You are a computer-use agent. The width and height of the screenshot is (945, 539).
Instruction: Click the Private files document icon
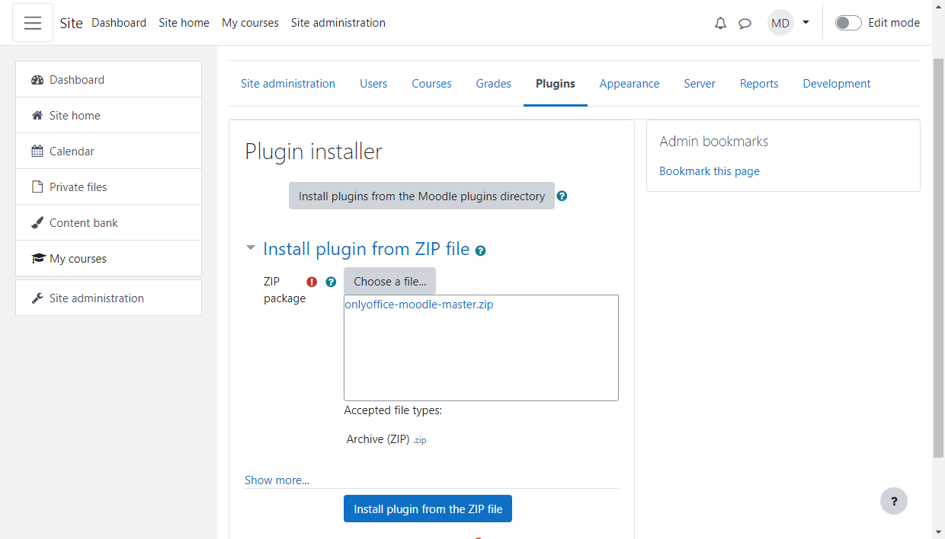pyautogui.click(x=37, y=187)
